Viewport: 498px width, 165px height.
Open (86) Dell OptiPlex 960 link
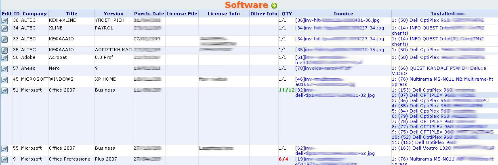(x=440, y=100)
